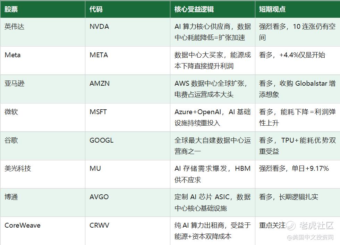This screenshot has height=245, width=340.
Task: Select the MSFT ticker cell
Action: (128, 117)
